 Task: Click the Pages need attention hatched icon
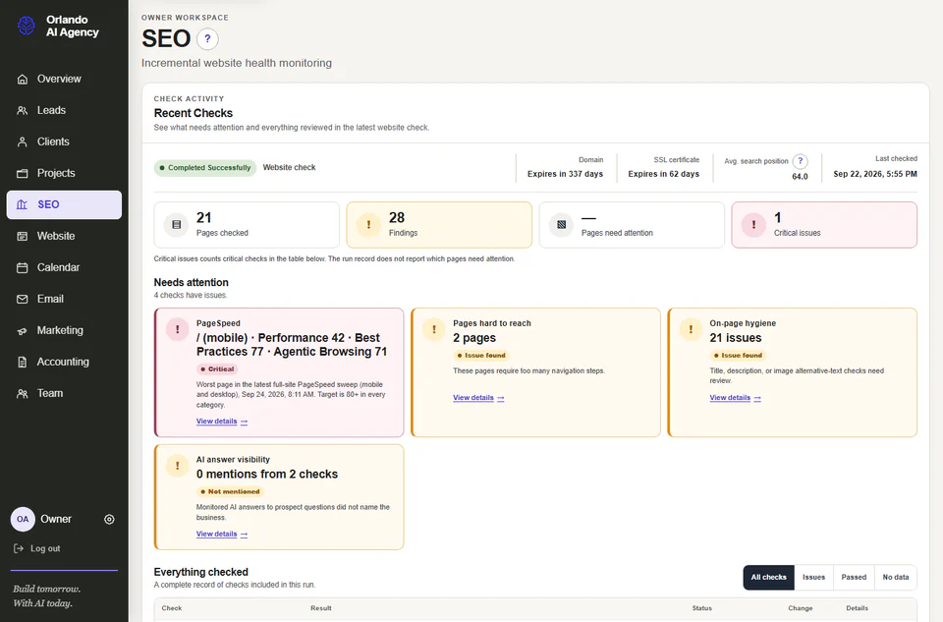coord(561,225)
